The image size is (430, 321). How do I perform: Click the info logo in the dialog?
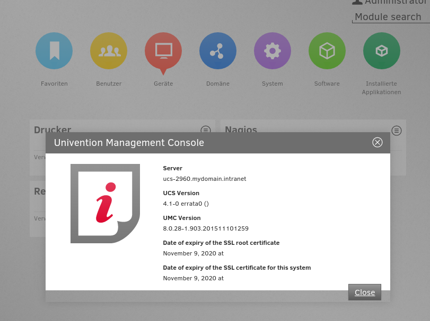point(105,204)
